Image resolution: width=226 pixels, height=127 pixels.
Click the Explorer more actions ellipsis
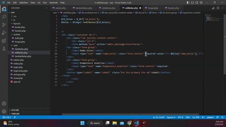(x=46, y=8)
